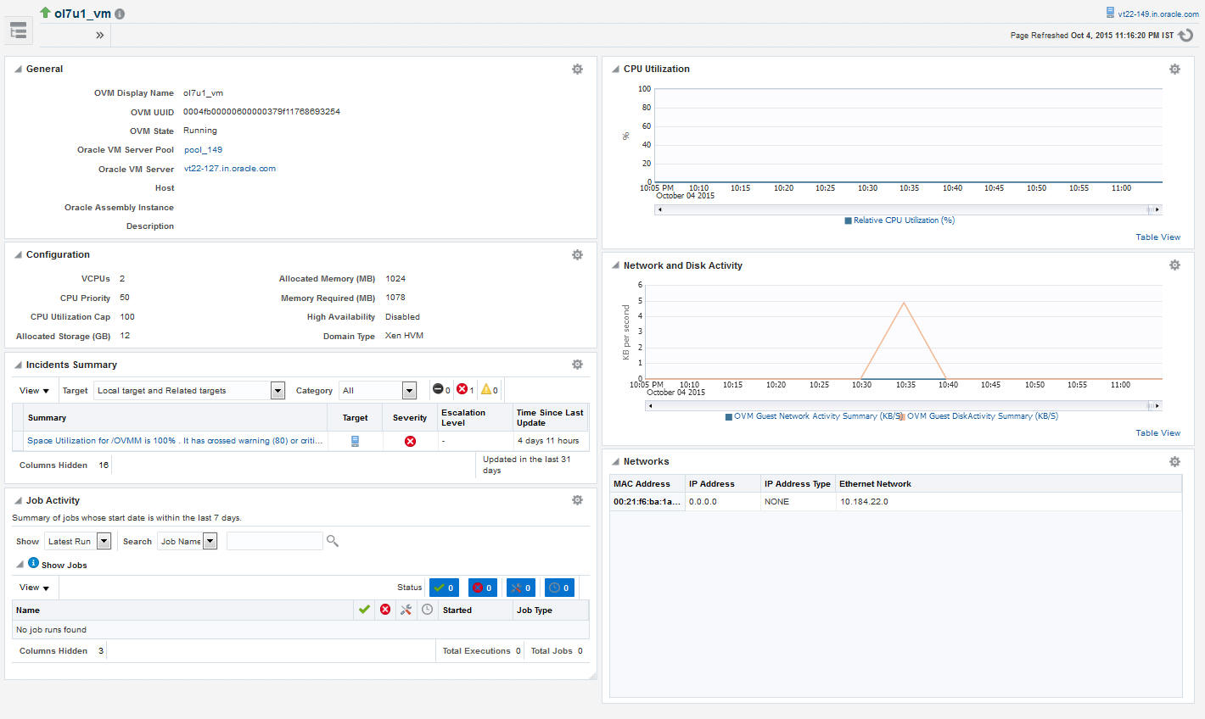Open the navigation tree icon
Screen dimensions: 1205x719
(18, 31)
